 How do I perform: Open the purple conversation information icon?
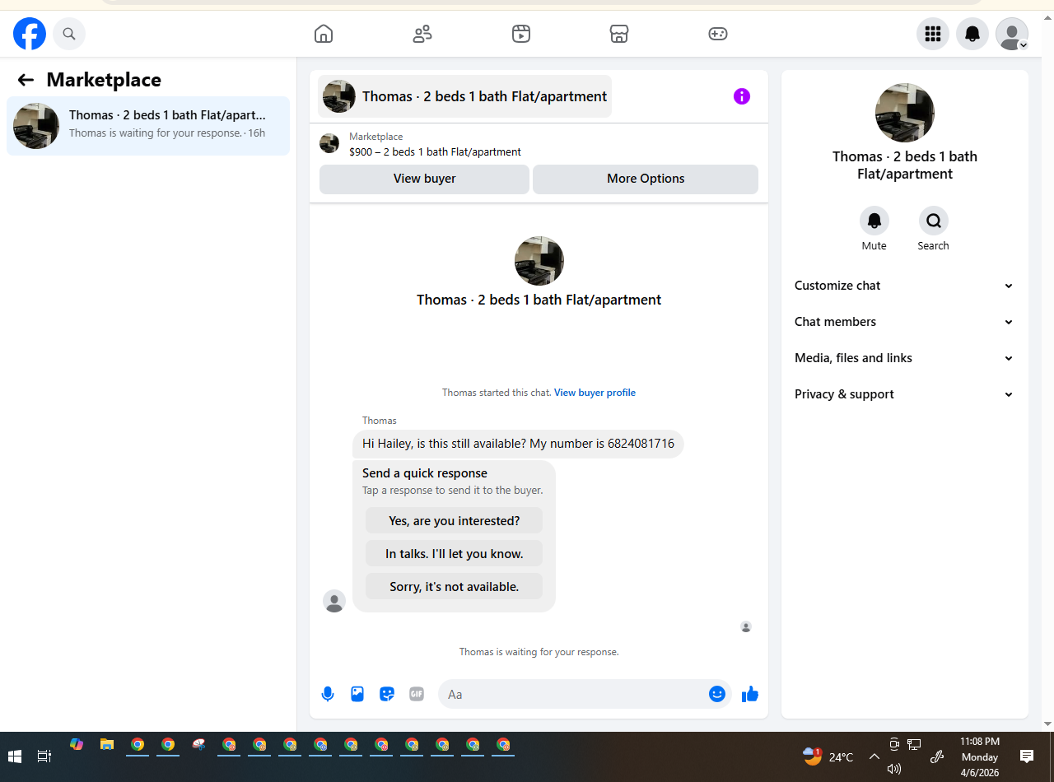pos(742,96)
